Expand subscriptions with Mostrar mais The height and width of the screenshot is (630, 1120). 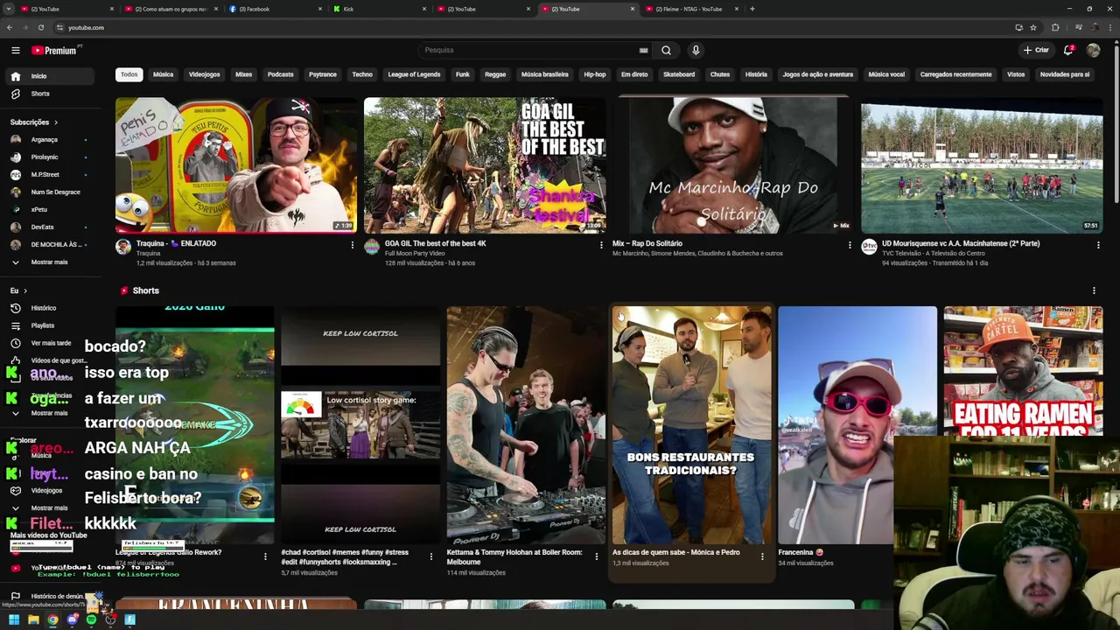tap(51, 262)
